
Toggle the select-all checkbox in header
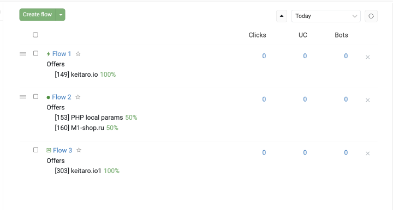click(x=35, y=35)
